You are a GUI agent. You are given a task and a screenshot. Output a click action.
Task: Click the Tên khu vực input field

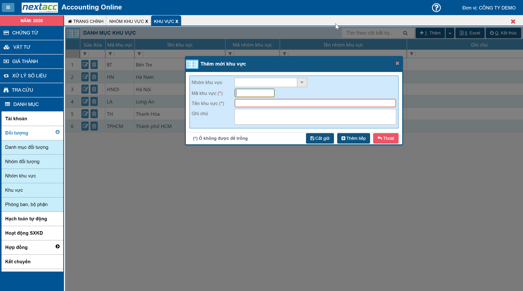[315, 103]
